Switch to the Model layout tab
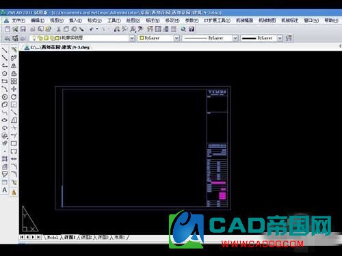Viewport: 342px width, 256px height. pyautogui.click(x=53, y=238)
